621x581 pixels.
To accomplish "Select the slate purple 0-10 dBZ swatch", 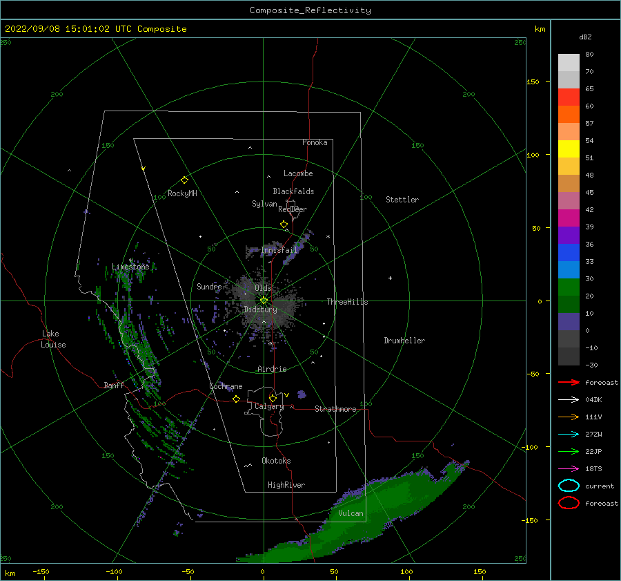I will tap(569, 322).
